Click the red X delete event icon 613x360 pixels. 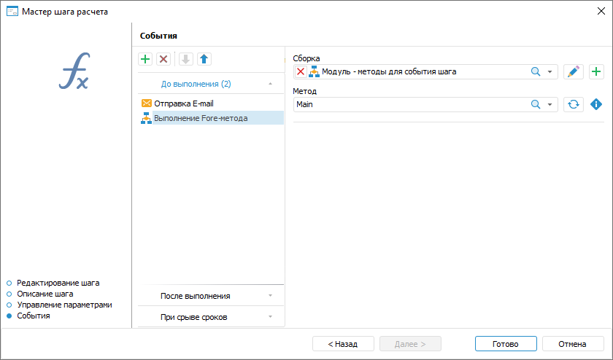pos(163,59)
